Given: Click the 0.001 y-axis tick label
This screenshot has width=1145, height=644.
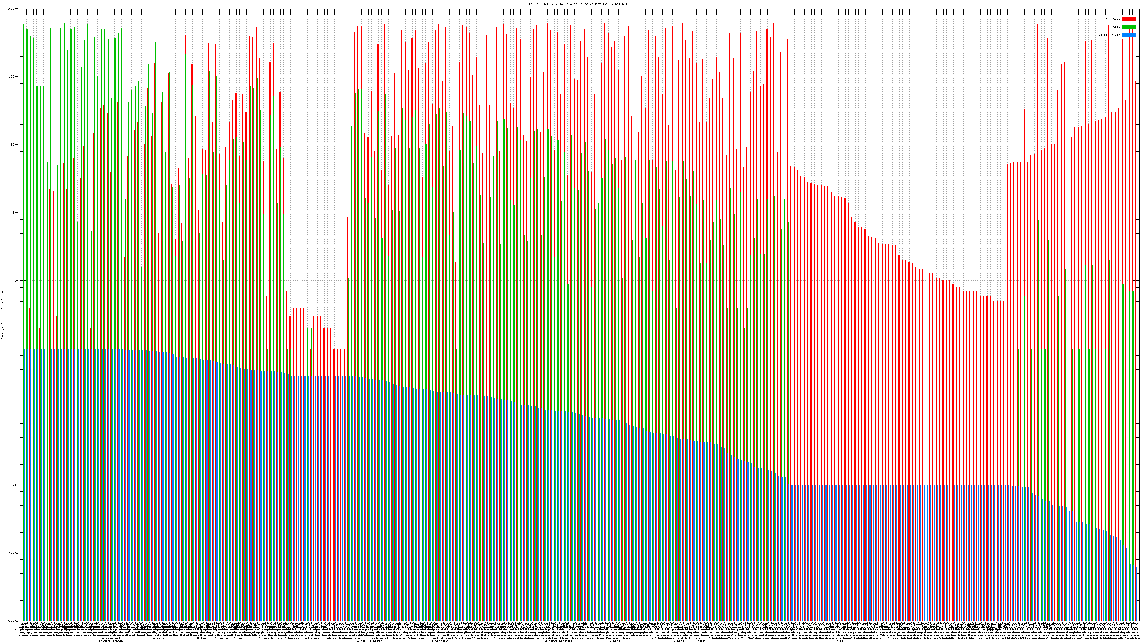Looking at the screenshot, I should pos(13,553).
